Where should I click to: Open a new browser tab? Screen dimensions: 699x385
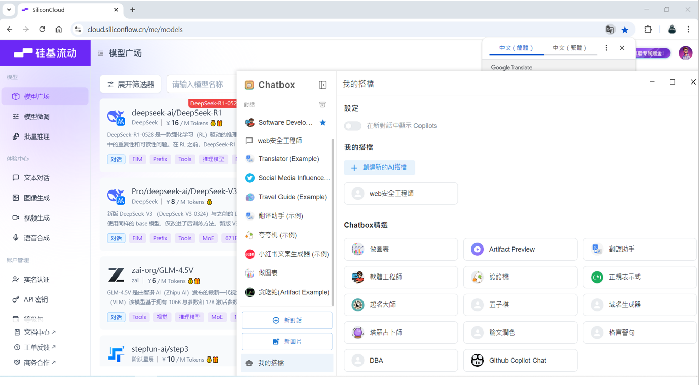point(132,10)
